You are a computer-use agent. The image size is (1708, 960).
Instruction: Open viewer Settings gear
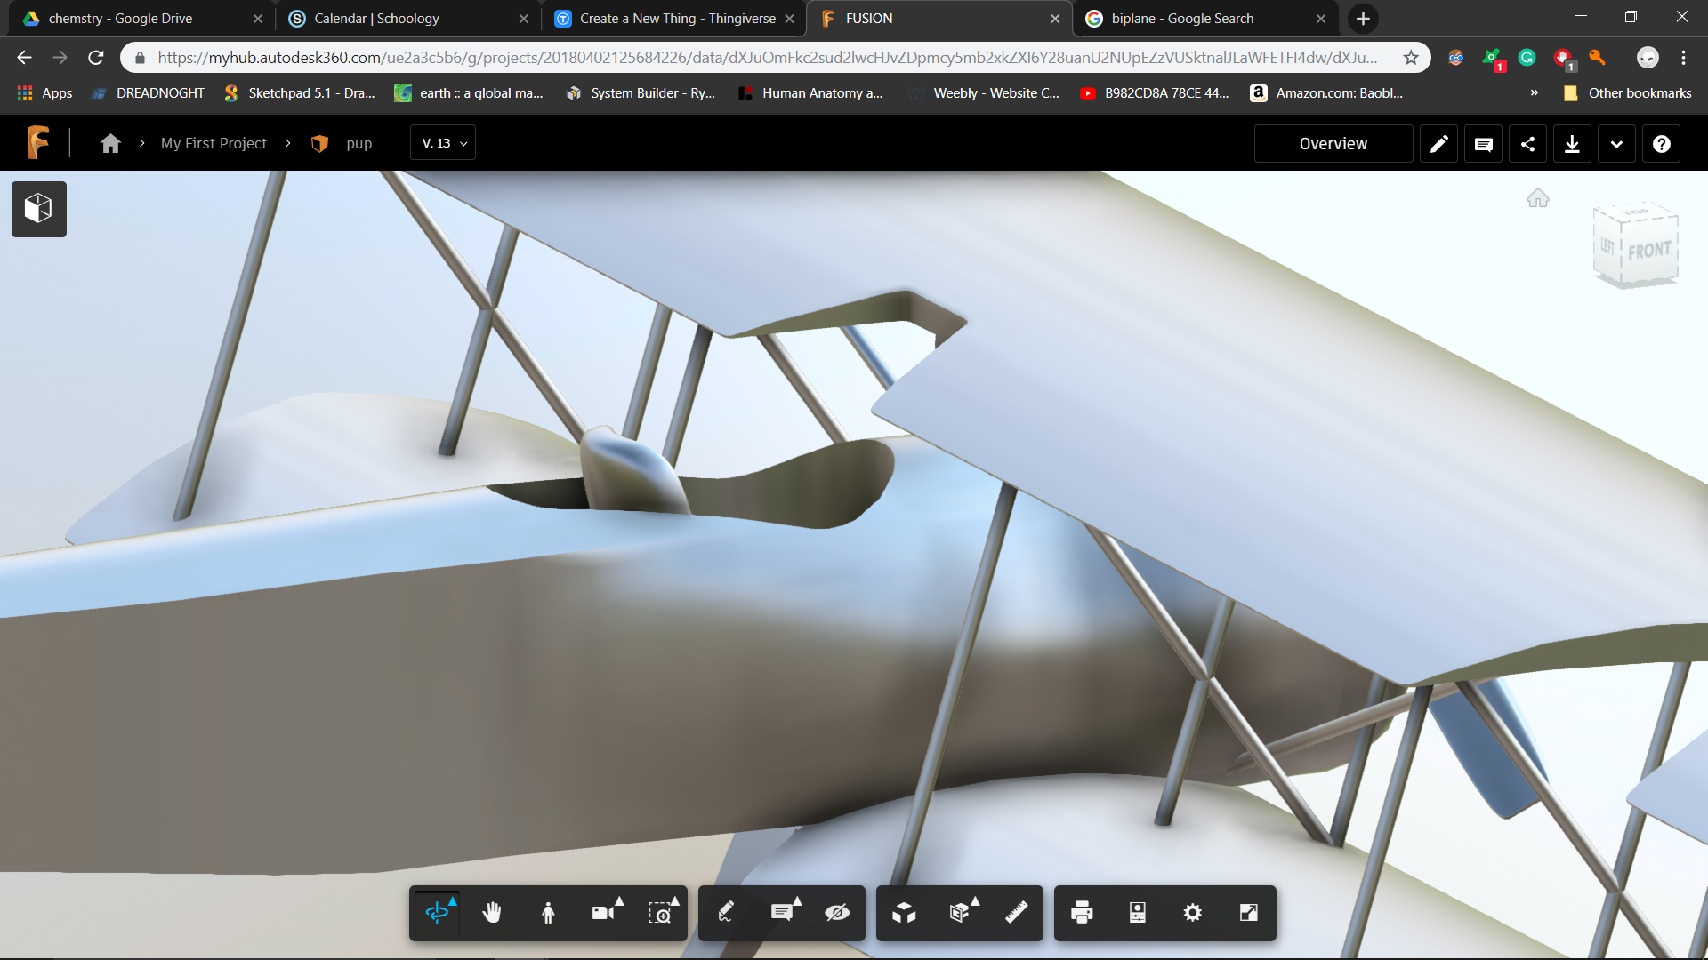click(x=1193, y=912)
